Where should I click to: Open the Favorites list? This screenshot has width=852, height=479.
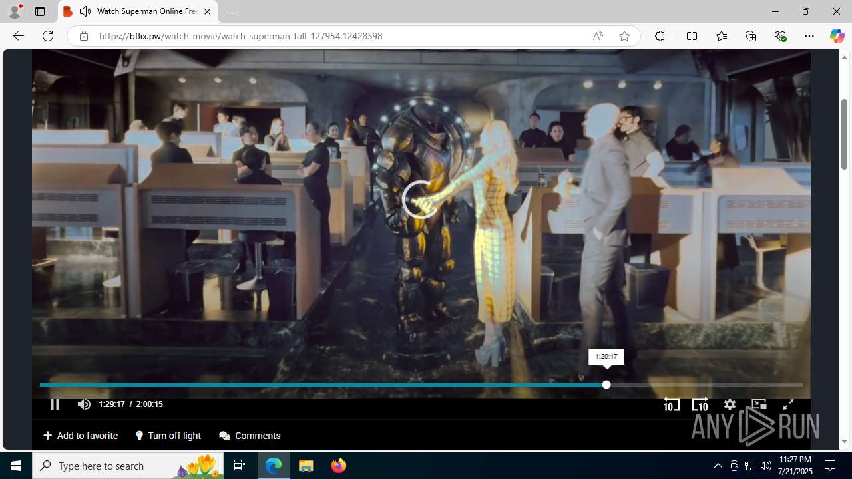(x=721, y=36)
